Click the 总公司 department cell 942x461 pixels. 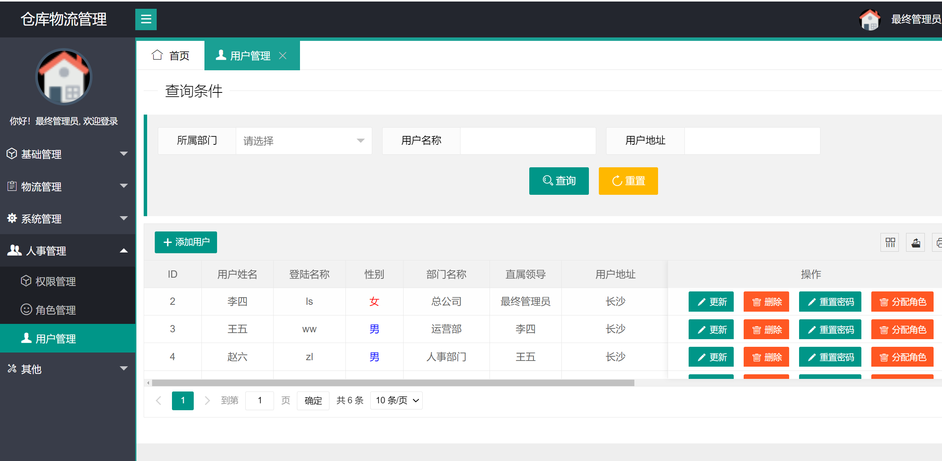point(446,301)
